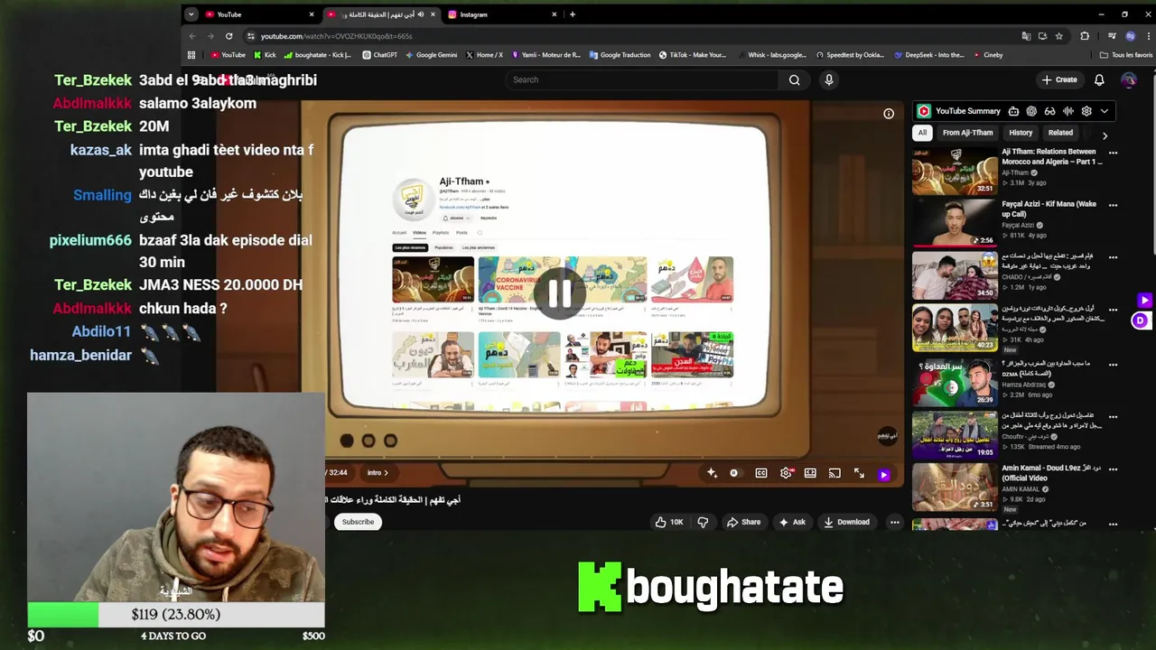Click the address bar URL

(336, 36)
